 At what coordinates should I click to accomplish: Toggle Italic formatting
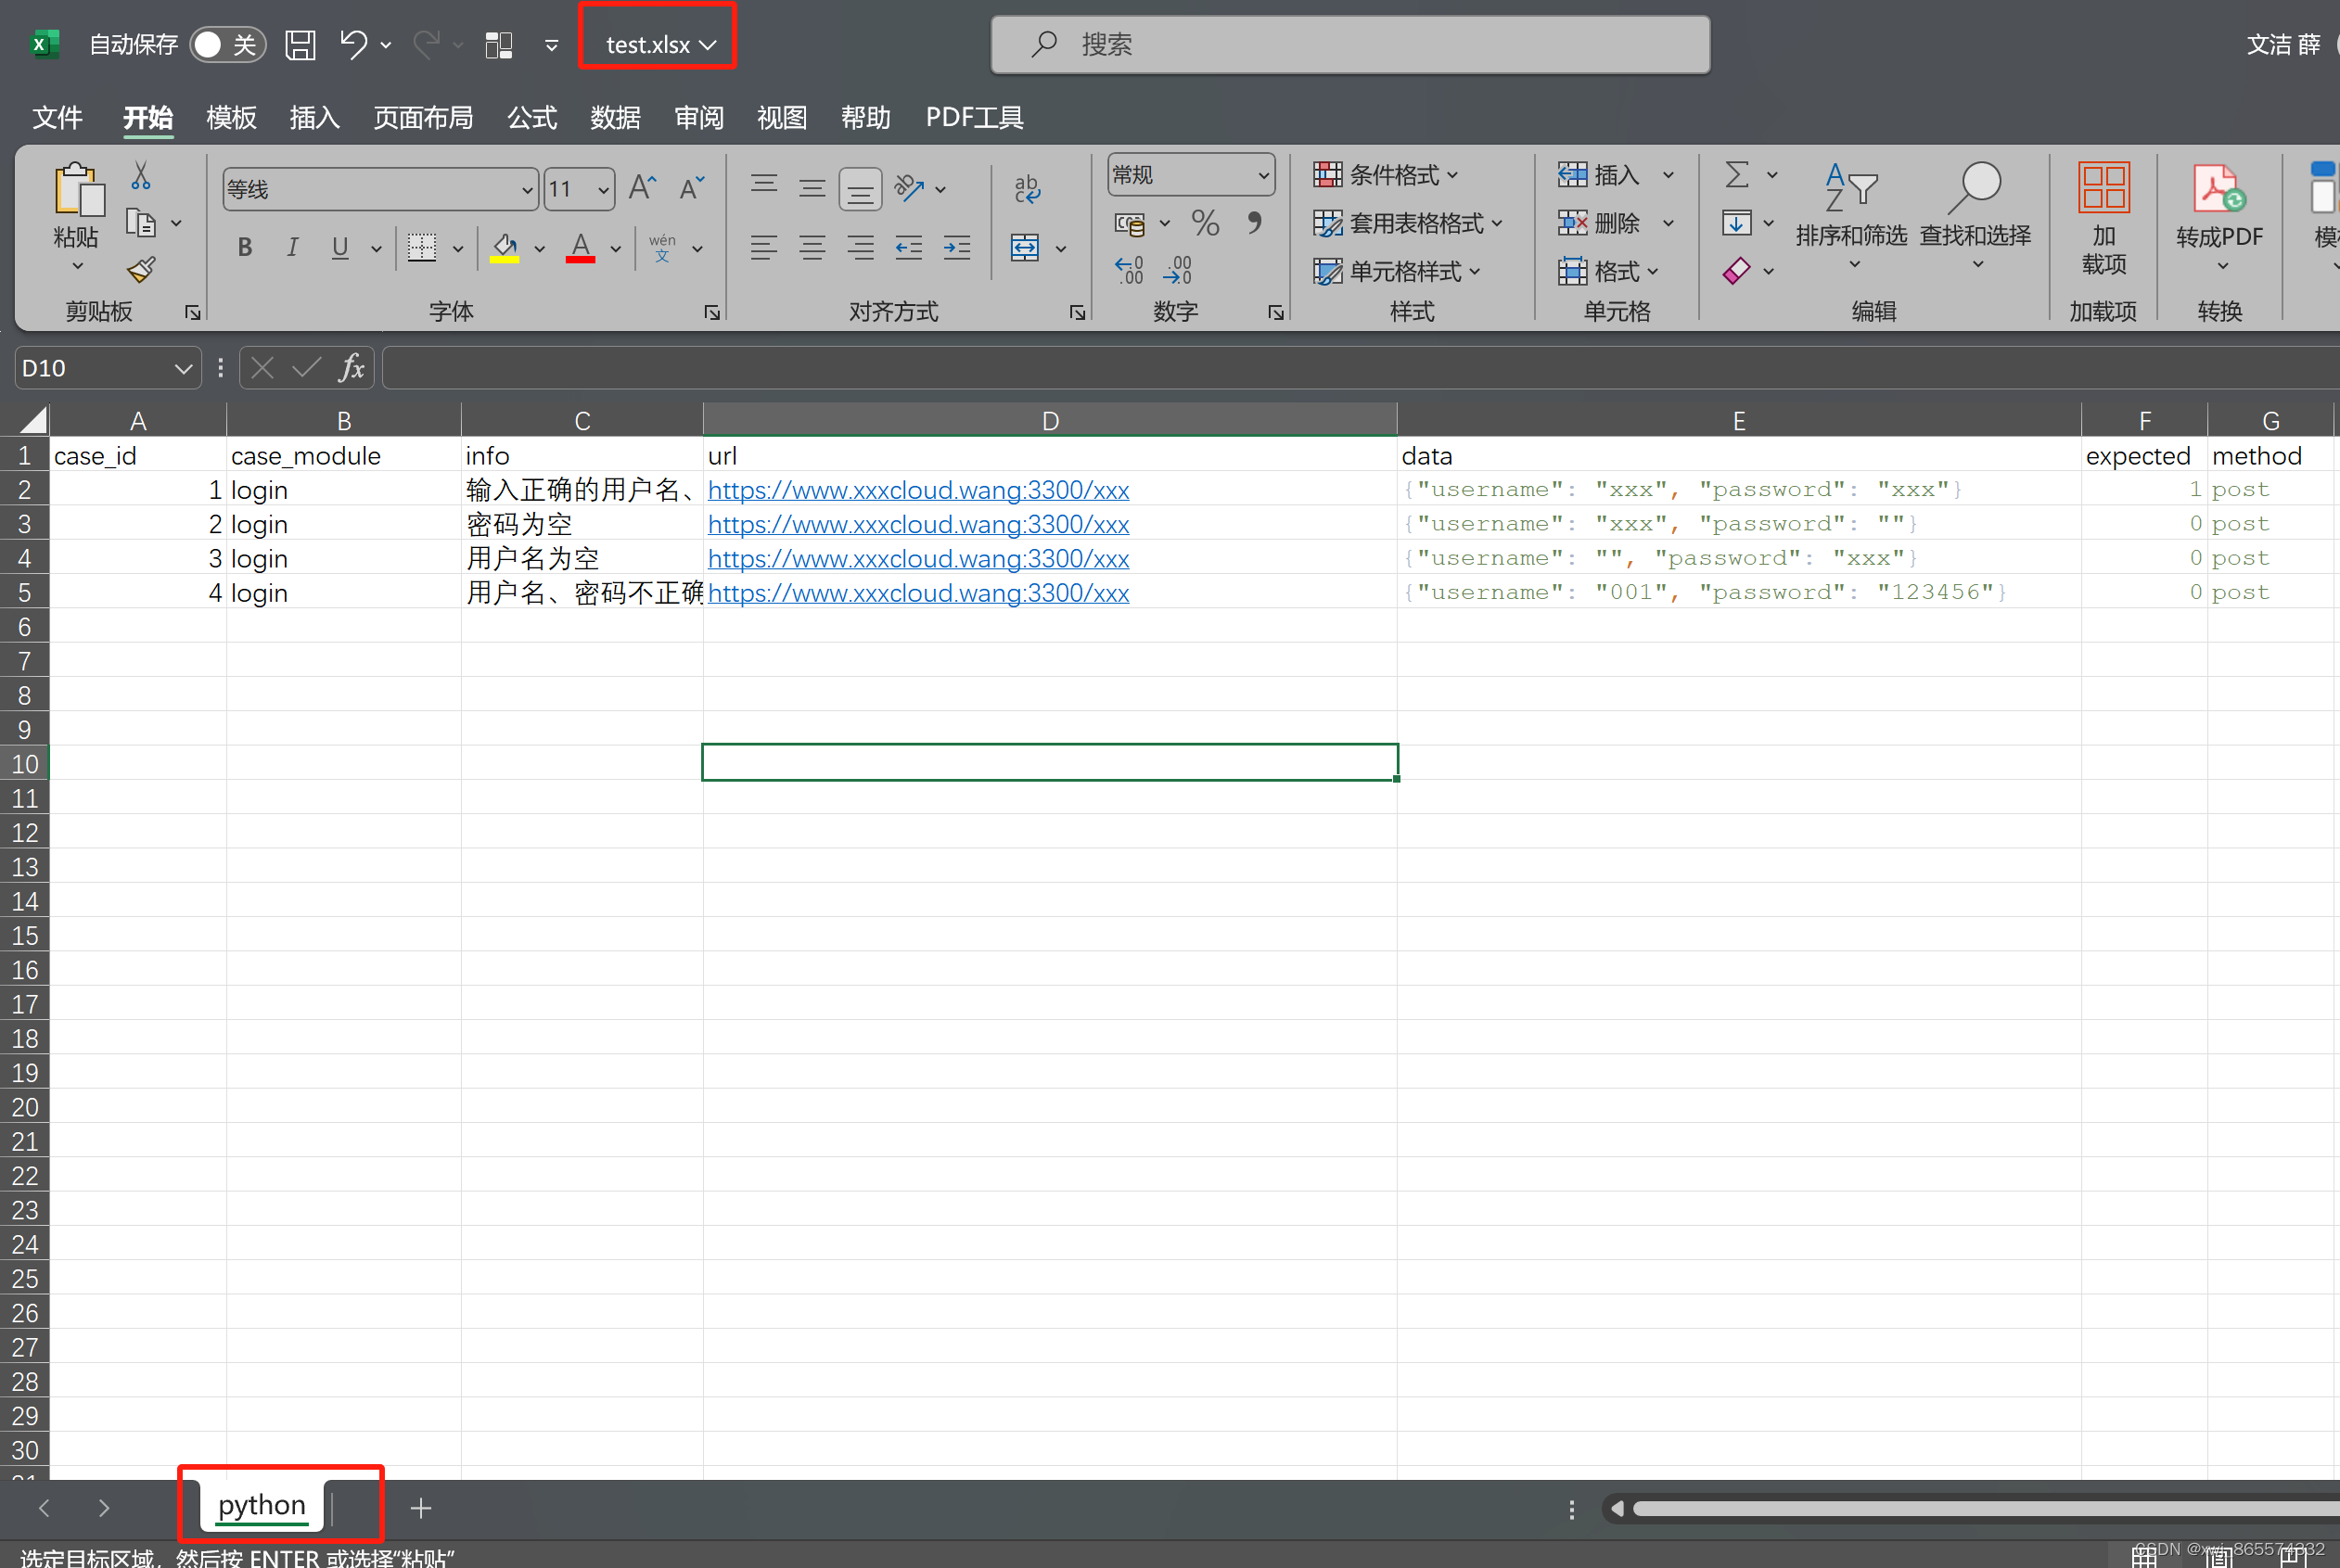[293, 247]
